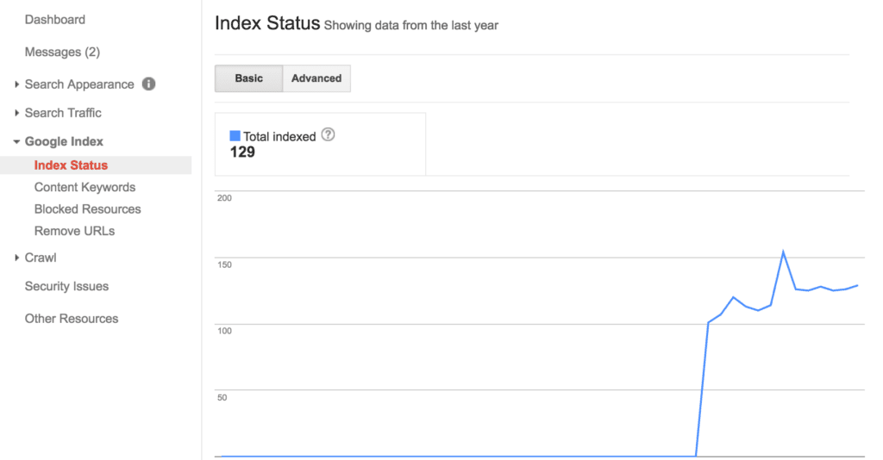Open Remove URLs page
The width and height of the screenshot is (883, 460).
(74, 231)
